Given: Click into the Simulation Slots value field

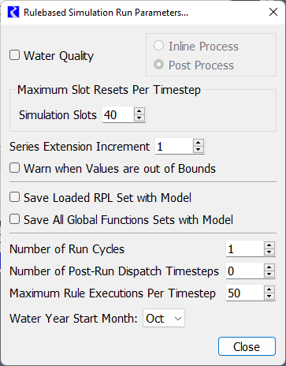Looking at the screenshot, I should coord(118,114).
